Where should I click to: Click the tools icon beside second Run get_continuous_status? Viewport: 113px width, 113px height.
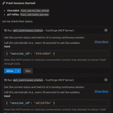coord(5,80)
